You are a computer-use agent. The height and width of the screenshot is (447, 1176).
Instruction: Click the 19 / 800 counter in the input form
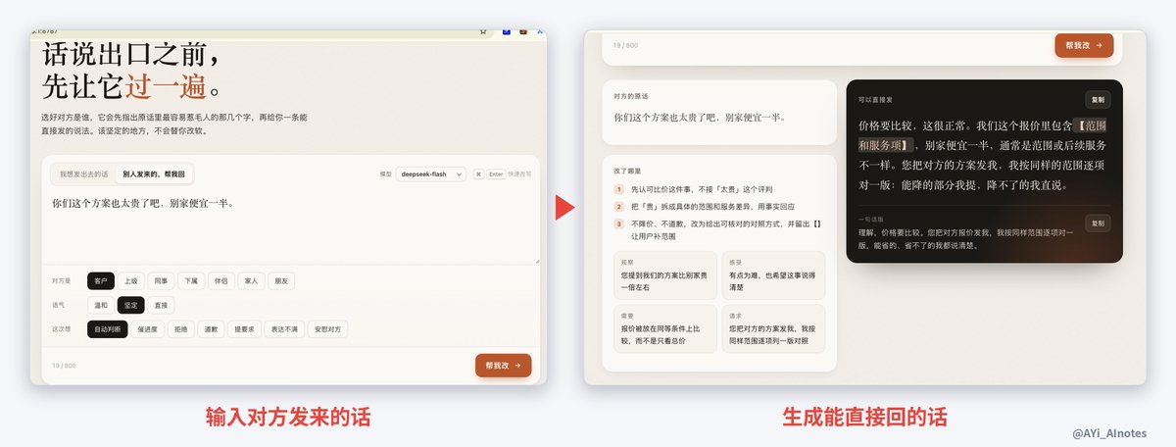[x=64, y=366]
